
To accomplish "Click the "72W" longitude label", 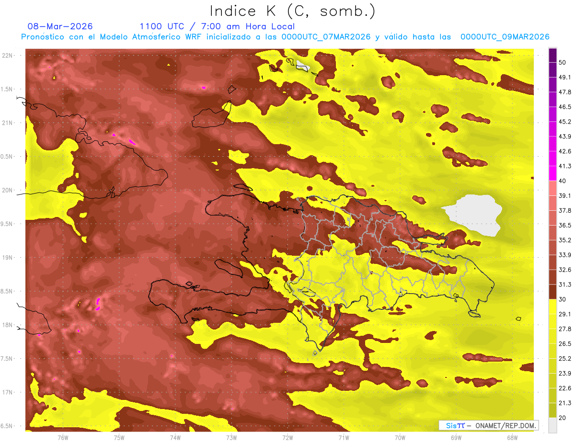I will click(287, 437).
